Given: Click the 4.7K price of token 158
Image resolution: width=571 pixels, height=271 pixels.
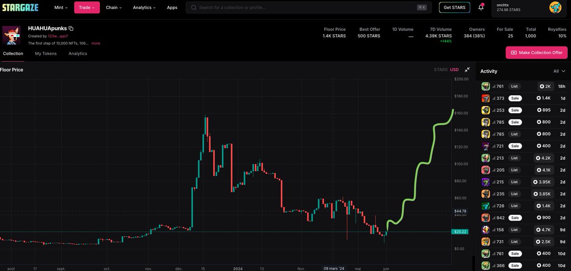Looking at the screenshot, I should pos(544,230).
